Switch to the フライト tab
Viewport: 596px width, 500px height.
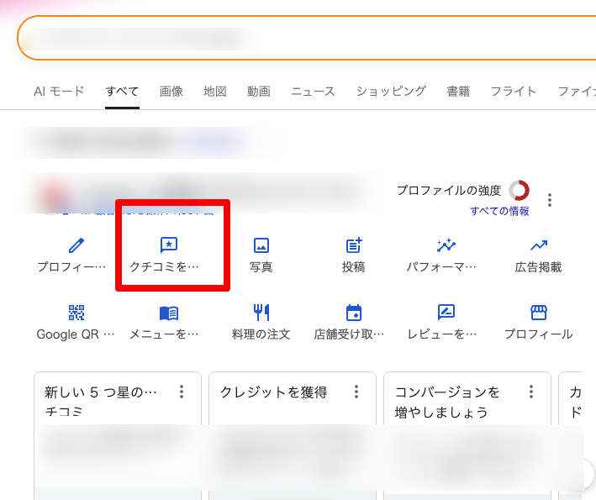(x=513, y=92)
